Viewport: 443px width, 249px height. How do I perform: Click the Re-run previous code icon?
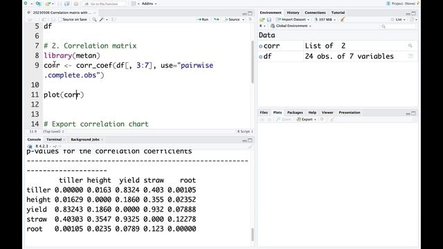216,19
